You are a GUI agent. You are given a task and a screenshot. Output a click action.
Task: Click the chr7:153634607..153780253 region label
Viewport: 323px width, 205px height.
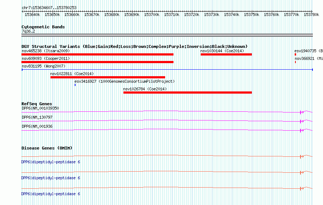49,8
